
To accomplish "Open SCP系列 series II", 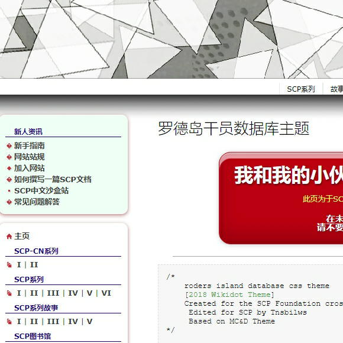I will click(34, 293).
